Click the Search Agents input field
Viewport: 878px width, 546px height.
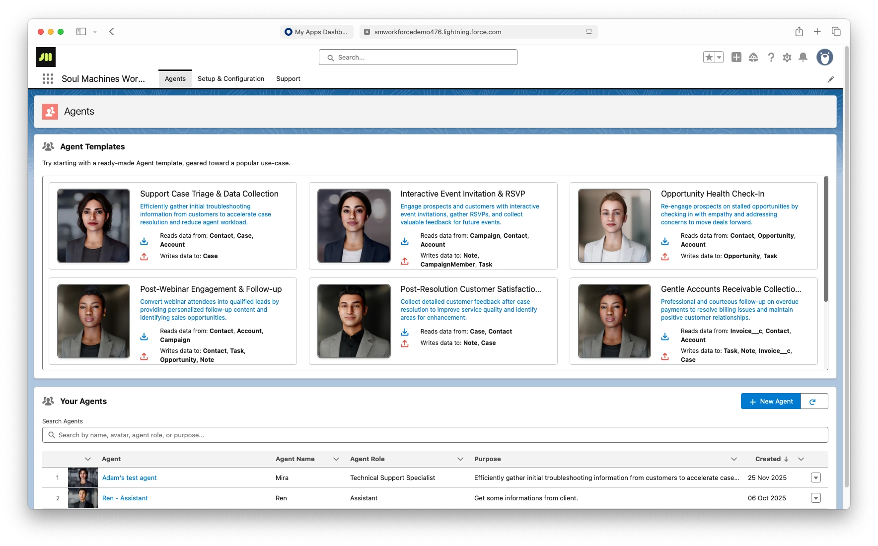(435, 435)
